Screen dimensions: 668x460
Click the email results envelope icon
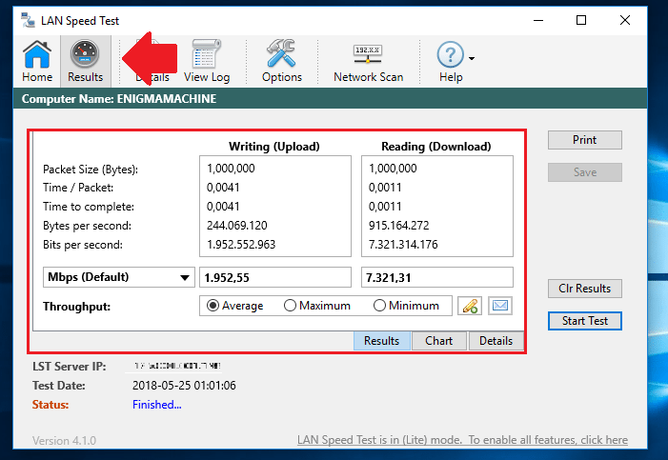(500, 306)
